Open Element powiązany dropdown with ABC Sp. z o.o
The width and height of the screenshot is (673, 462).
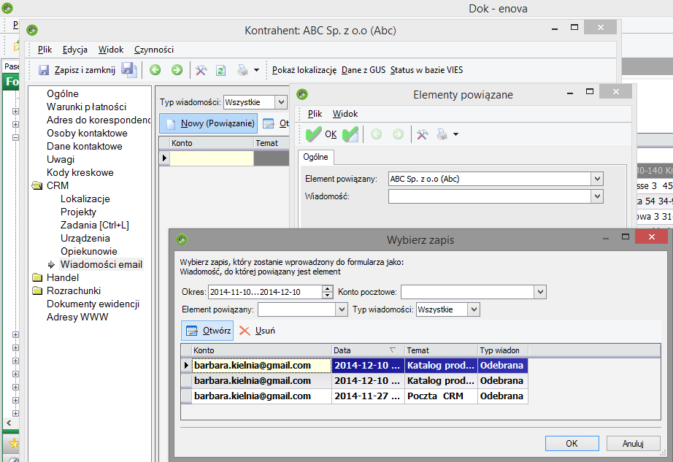597,179
